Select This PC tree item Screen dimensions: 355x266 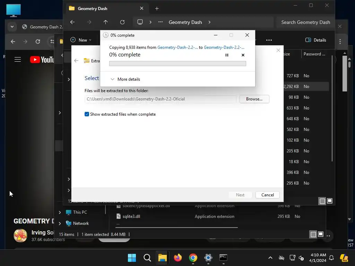tap(76, 212)
